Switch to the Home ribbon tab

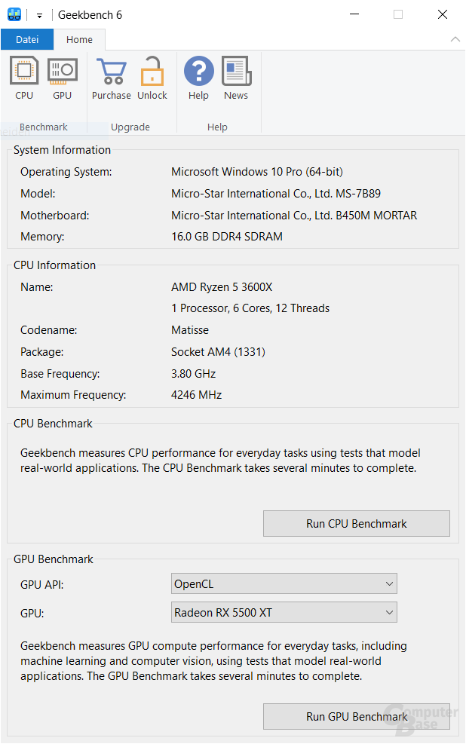pos(79,39)
